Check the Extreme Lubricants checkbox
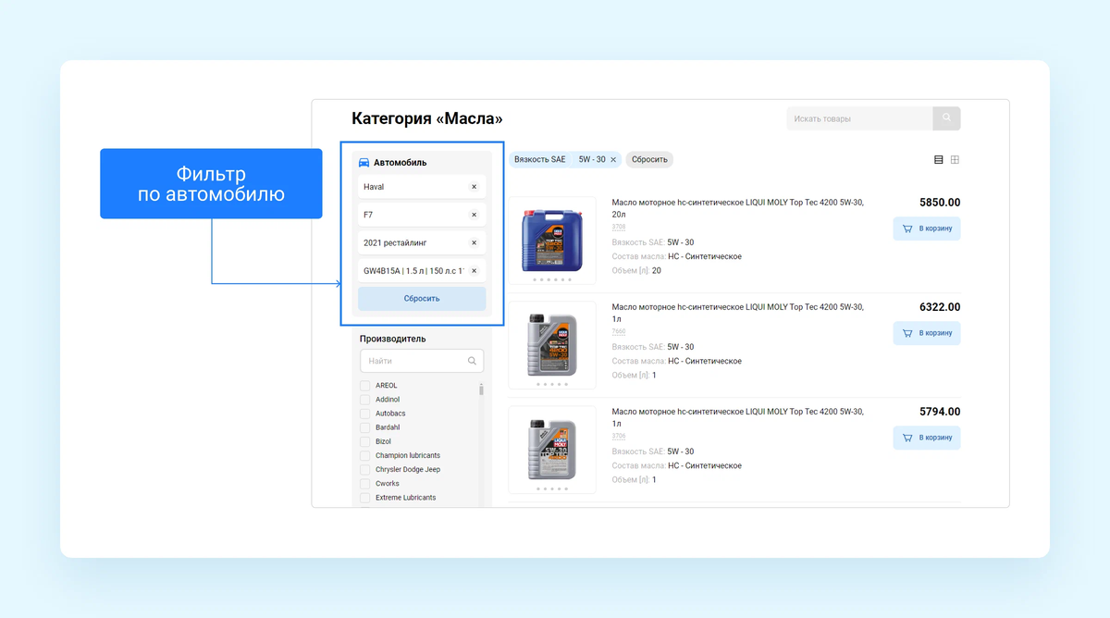This screenshot has width=1110, height=618. pyautogui.click(x=364, y=498)
